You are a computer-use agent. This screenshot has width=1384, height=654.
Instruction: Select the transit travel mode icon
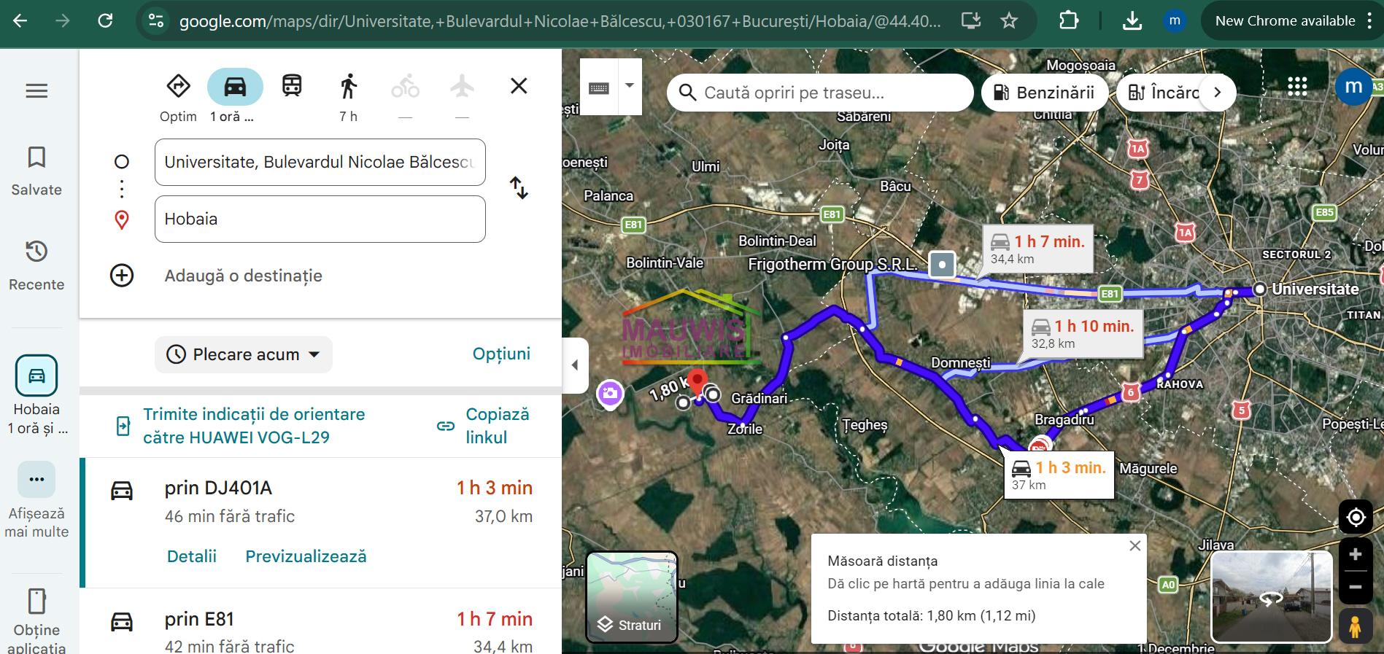(x=292, y=86)
